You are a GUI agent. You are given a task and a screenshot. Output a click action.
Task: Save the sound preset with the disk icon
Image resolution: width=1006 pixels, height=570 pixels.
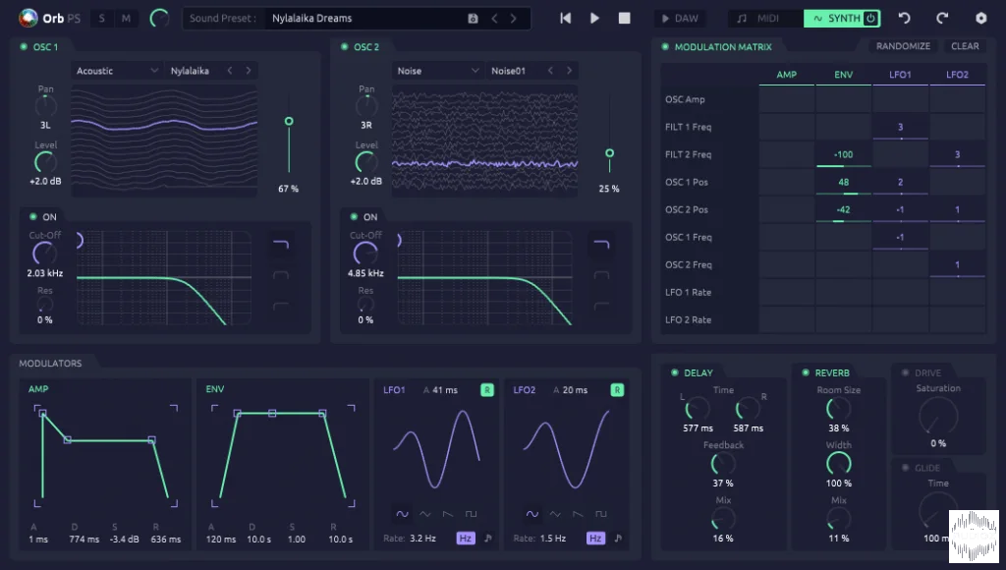473,19
